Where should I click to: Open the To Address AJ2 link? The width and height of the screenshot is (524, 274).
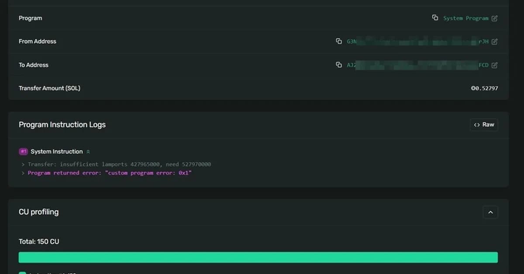tap(417, 65)
